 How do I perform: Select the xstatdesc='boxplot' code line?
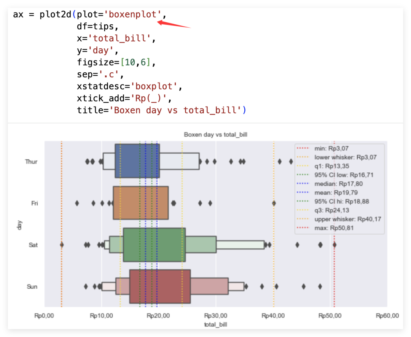129,86
